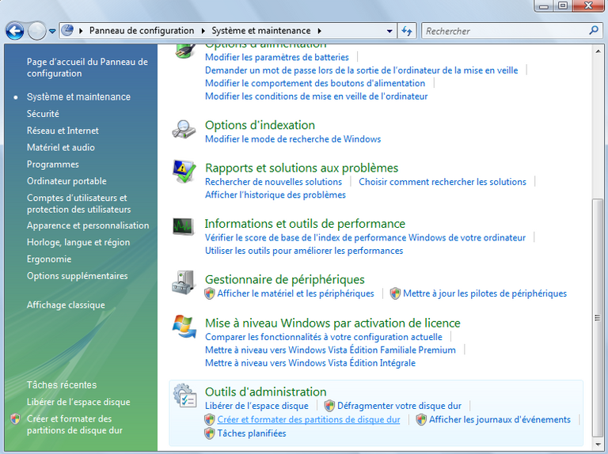Open Rapports et solutions aux problèmes heading
Image resolution: width=608 pixels, height=454 pixels.
(x=302, y=168)
